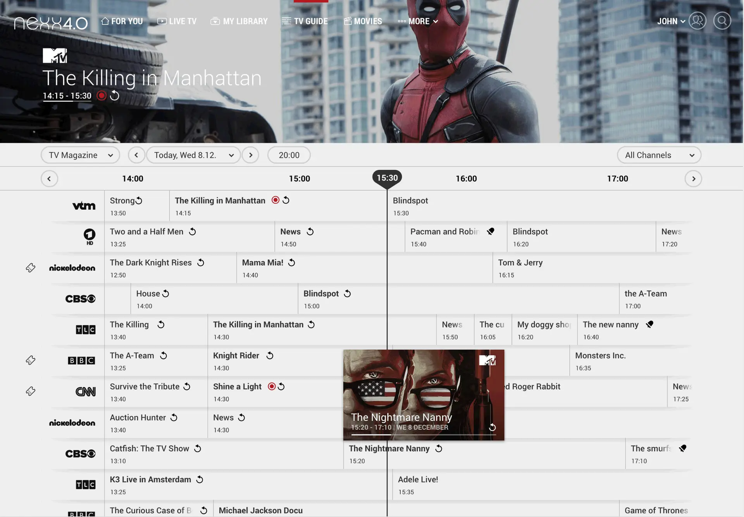This screenshot has width=744, height=517.
Task: Click replay icon on K3 Live in Amsterdam
Action: (x=200, y=479)
